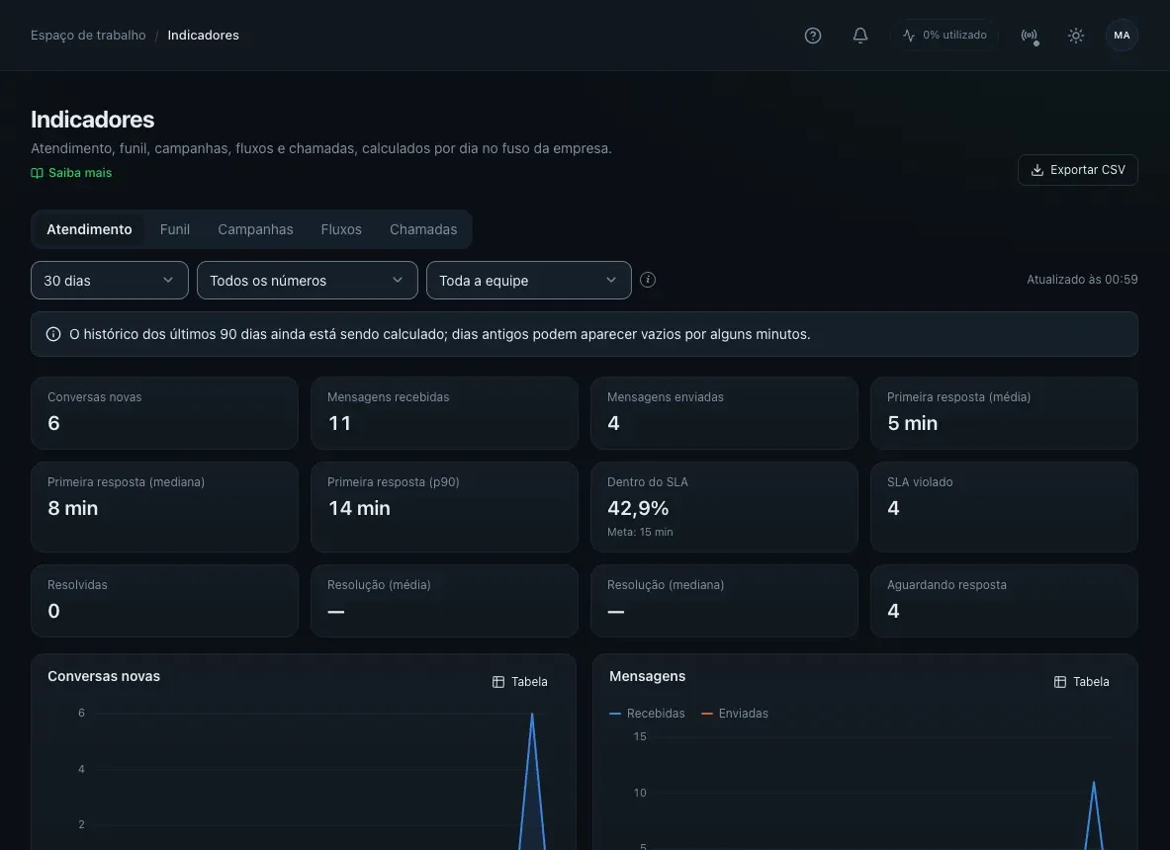Click the download icon in Exportar CSV
The image size is (1170, 850).
coord(1036,170)
